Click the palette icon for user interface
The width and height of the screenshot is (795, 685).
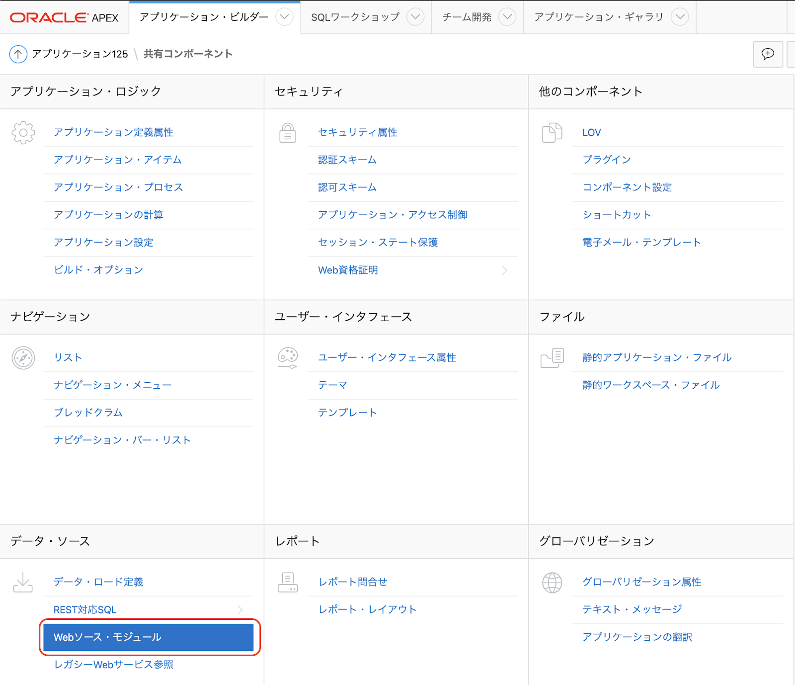coord(287,357)
